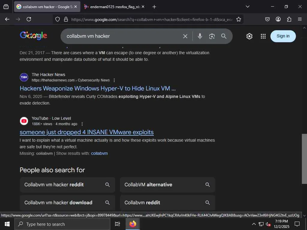Close the enderman0125 tab
Viewport: 307px width, 230px height.
click(143, 7)
